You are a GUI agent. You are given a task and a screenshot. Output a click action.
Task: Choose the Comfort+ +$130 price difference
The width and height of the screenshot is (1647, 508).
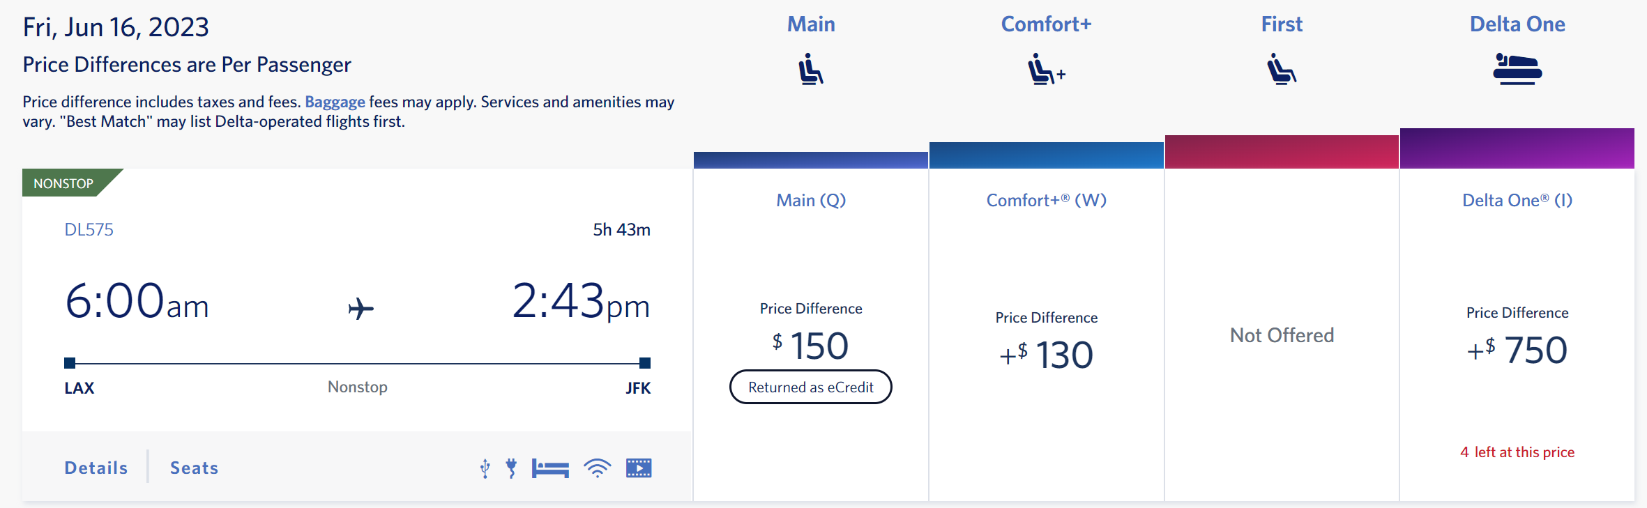coord(1046,355)
